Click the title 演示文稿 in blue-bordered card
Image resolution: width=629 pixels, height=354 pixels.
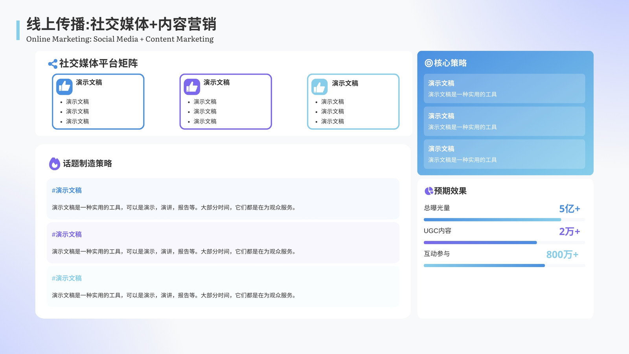coord(89,82)
